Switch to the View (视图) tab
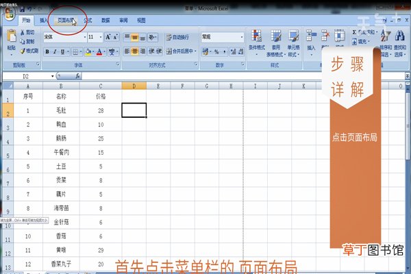Image resolution: width=411 pixels, height=274 pixels. 141,20
